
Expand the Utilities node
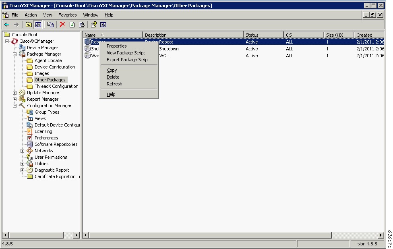point(22,164)
